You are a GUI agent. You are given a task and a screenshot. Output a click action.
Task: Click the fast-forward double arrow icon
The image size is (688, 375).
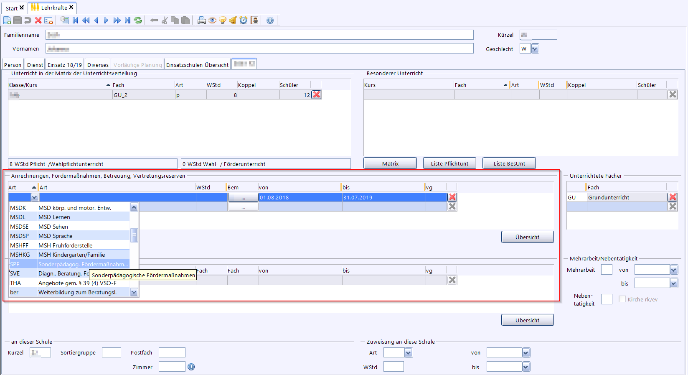(x=117, y=20)
